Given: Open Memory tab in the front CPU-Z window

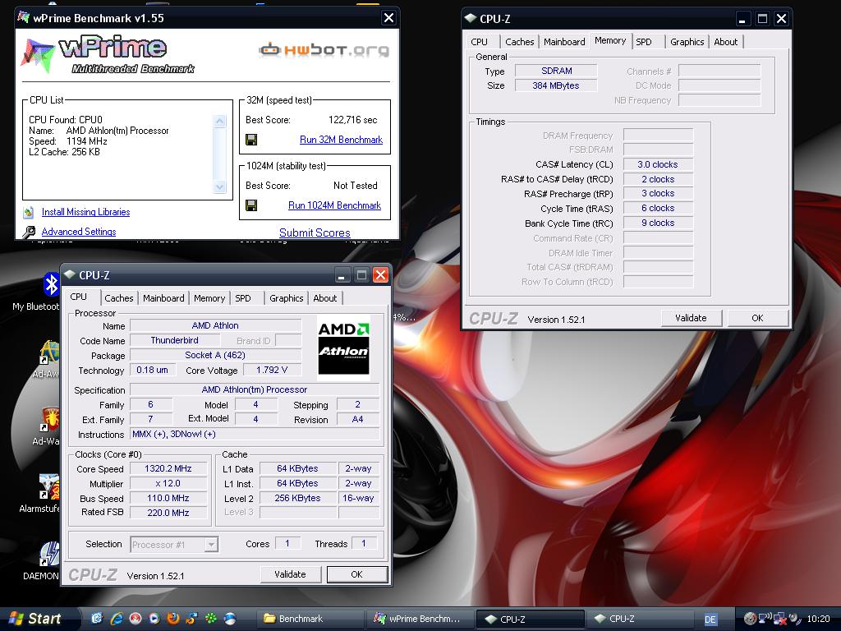Looking at the screenshot, I should click(209, 298).
